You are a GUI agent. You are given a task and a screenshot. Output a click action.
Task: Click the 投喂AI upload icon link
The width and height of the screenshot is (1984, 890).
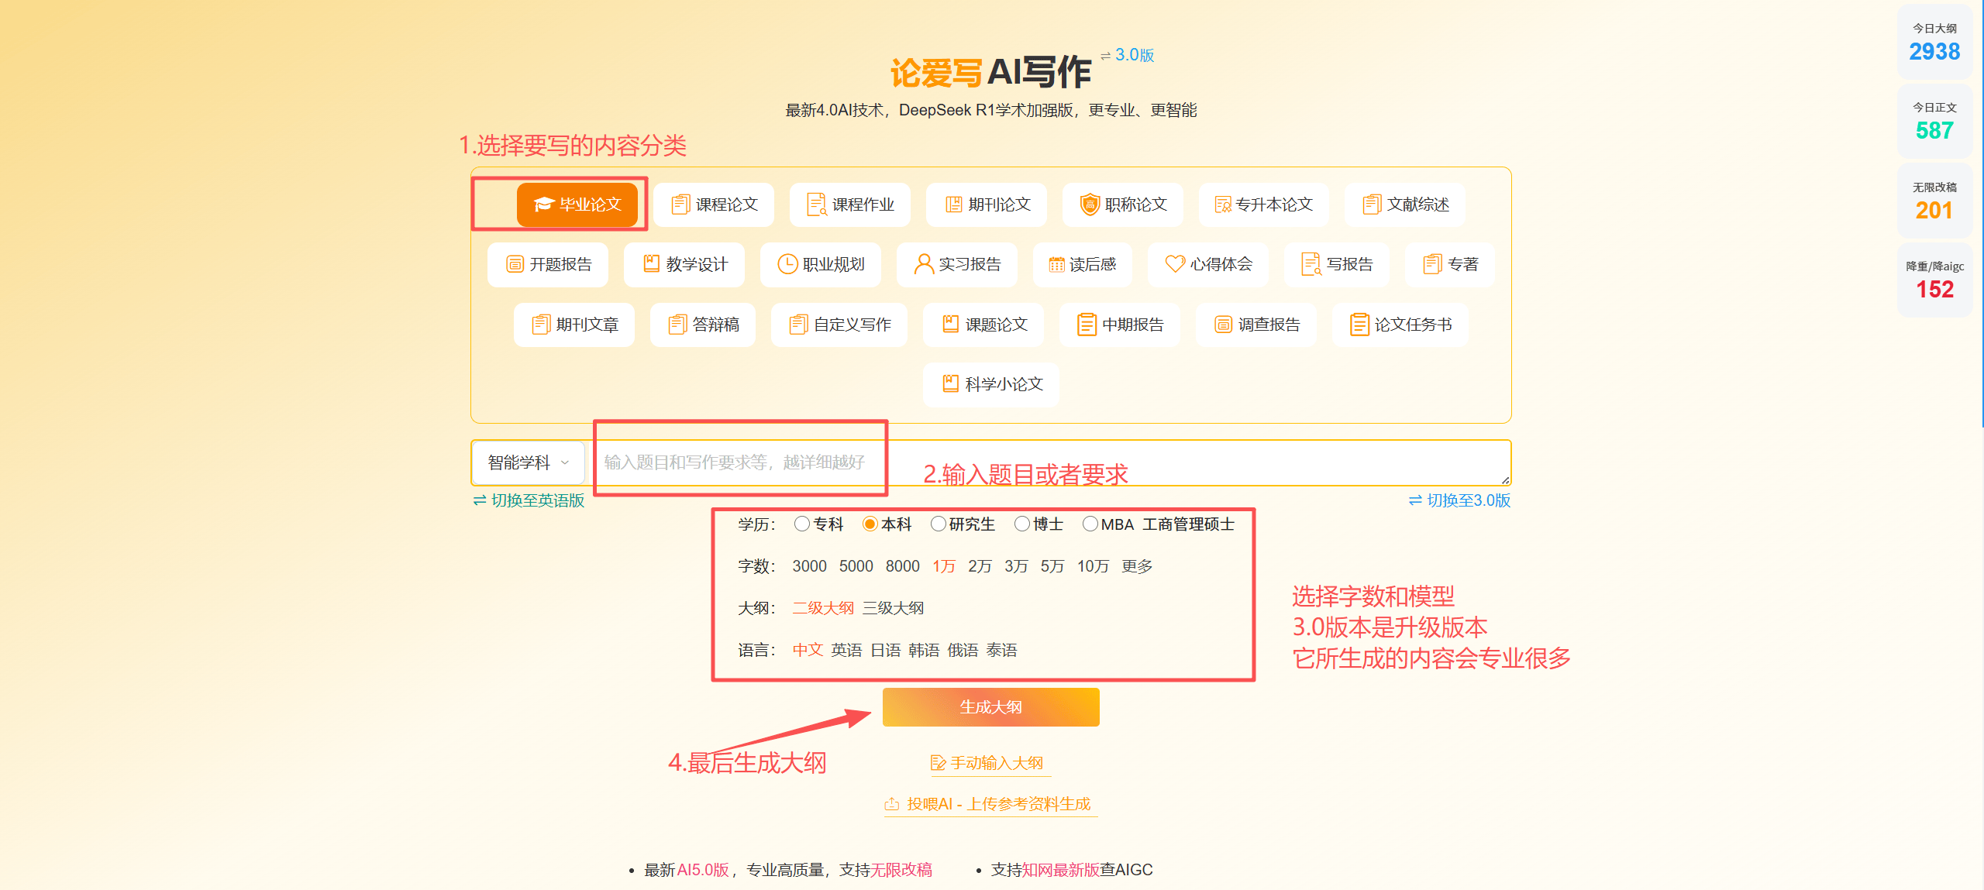coord(990,804)
